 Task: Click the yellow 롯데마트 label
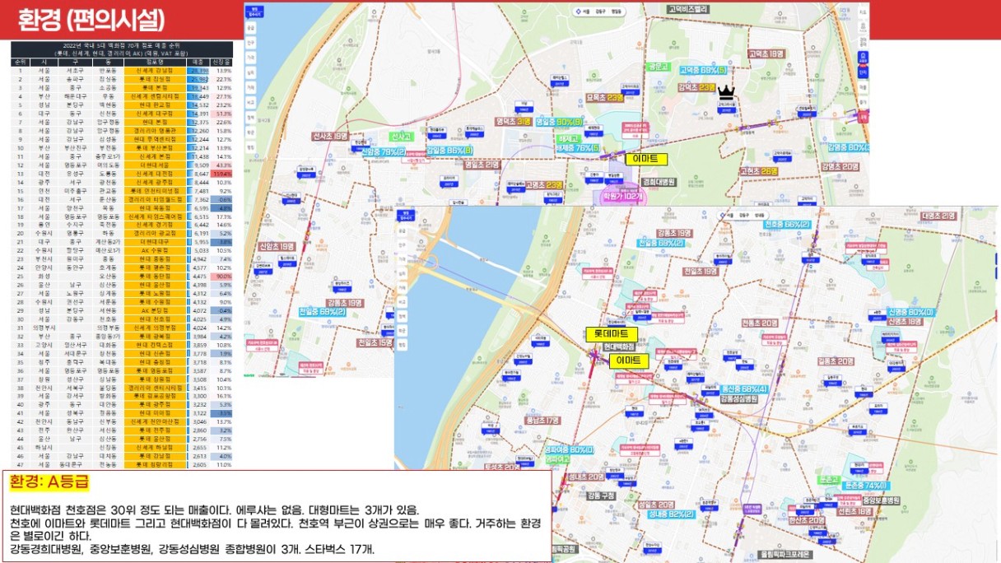[611, 334]
